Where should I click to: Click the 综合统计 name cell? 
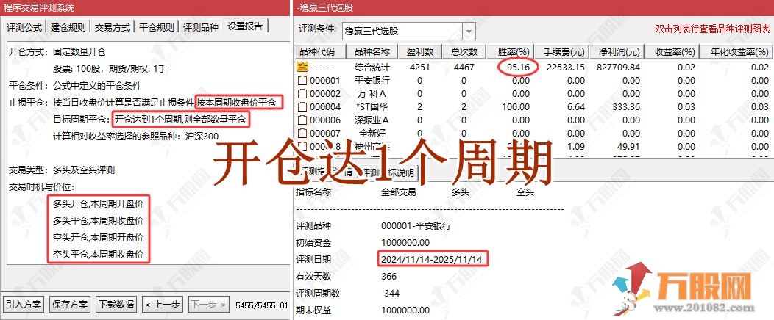pyautogui.click(x=372, y=67)
